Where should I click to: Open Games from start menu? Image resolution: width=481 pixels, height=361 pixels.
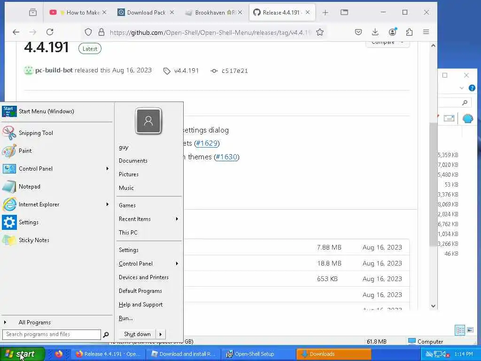[127, 205]
